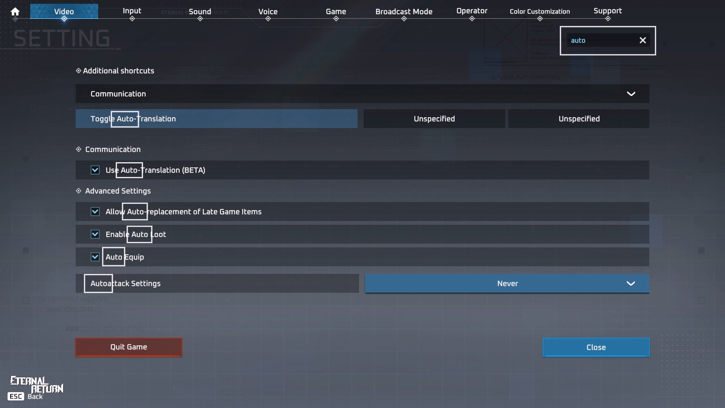The height and width of the screenshot is (408, 725).
Task: Click the diamond marker under the Sound tab
Action: (200, 19)
